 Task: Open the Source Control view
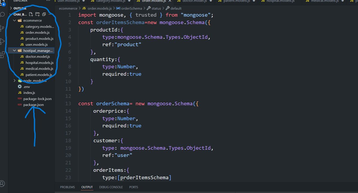[x=2, y=28]
